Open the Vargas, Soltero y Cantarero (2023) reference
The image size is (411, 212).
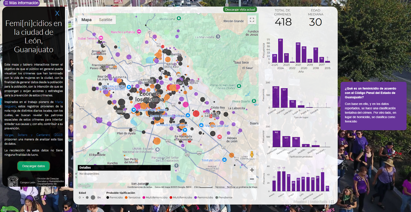tap(33, 135)
